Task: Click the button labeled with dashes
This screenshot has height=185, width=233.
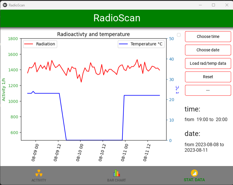Action: [x=208, y=90]
